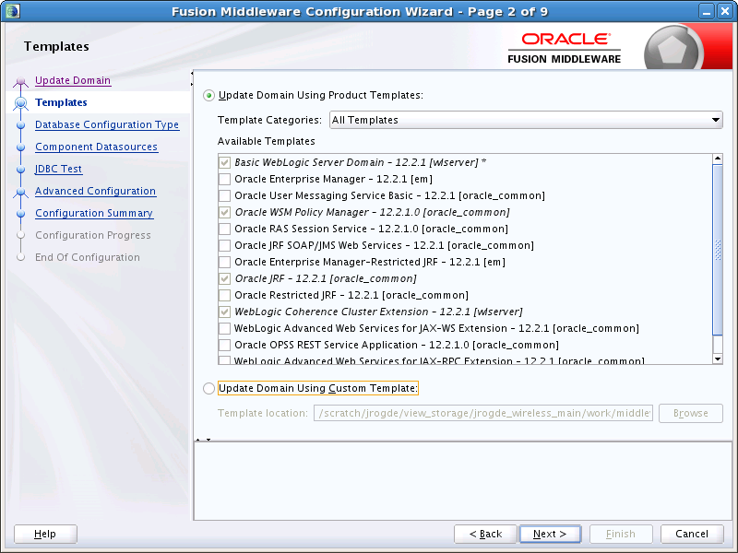Click the End Of Configuration step bullet
Screen dimensions: 738x553
pyautogui.click(x=20, y=257)
